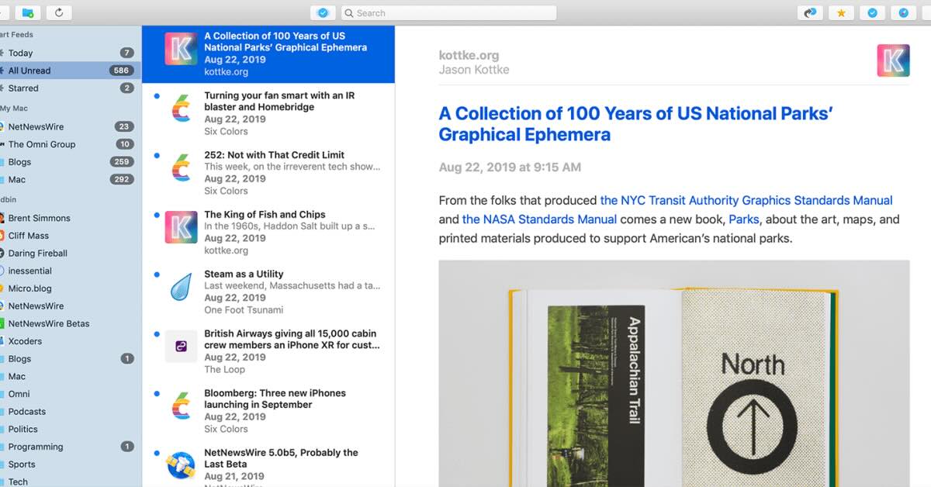Click the K icon next to 'The King of Fish and Chips'
The width and height of the screenshot is (931, 487).
pos(181,227)
